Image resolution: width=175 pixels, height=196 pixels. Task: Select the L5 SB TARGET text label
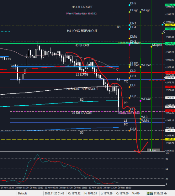[82, 113]
